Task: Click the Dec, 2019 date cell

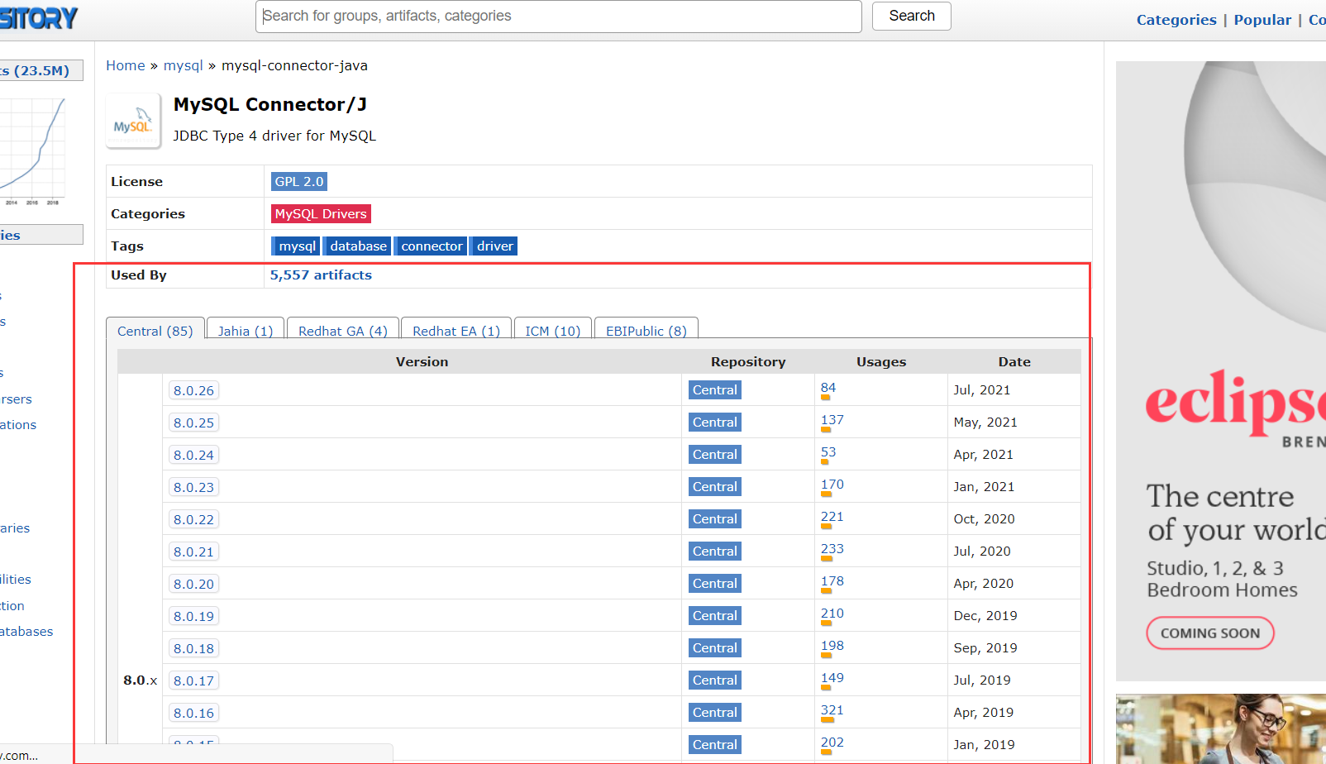Action: click(985, 615)
